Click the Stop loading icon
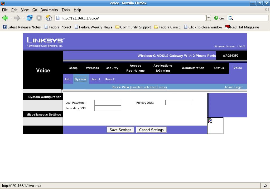The width and height of the screenshot is (270, 189). [39, 18]
